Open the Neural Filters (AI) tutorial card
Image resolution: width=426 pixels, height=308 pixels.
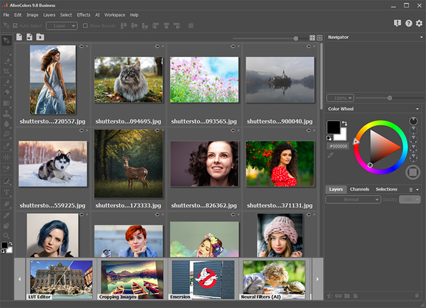(274, 280)
